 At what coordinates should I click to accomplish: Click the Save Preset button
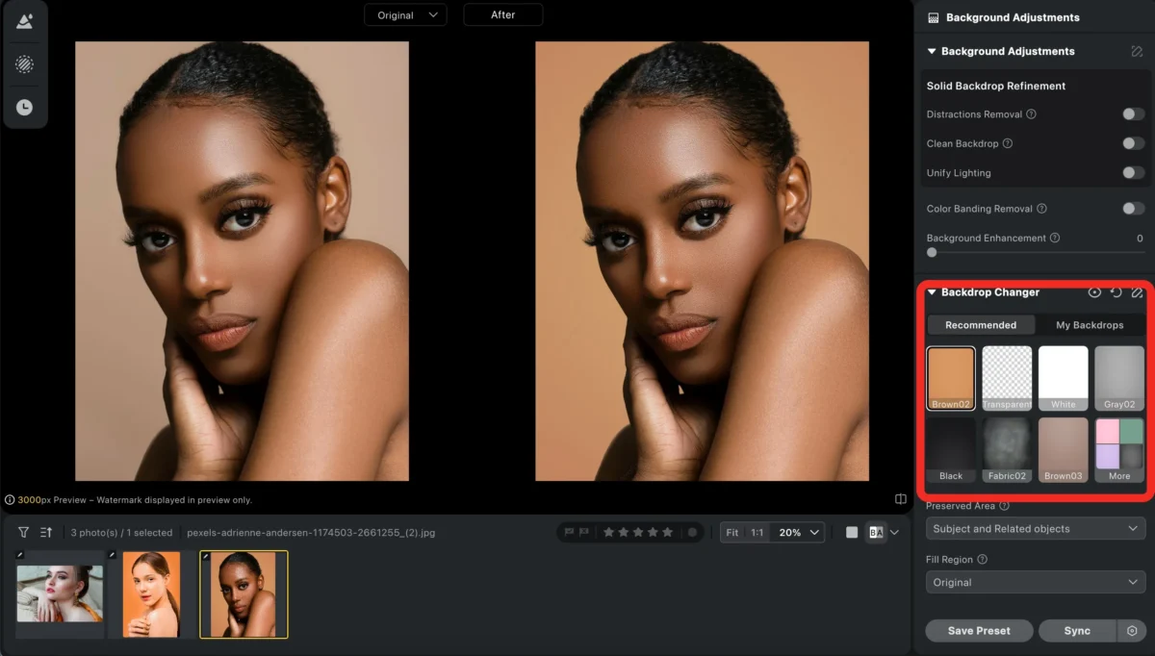(x=979, y=631)
